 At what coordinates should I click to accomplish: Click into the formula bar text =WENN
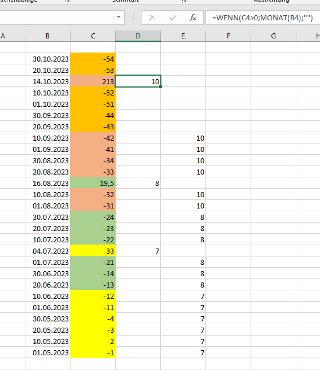click(262, 18)
